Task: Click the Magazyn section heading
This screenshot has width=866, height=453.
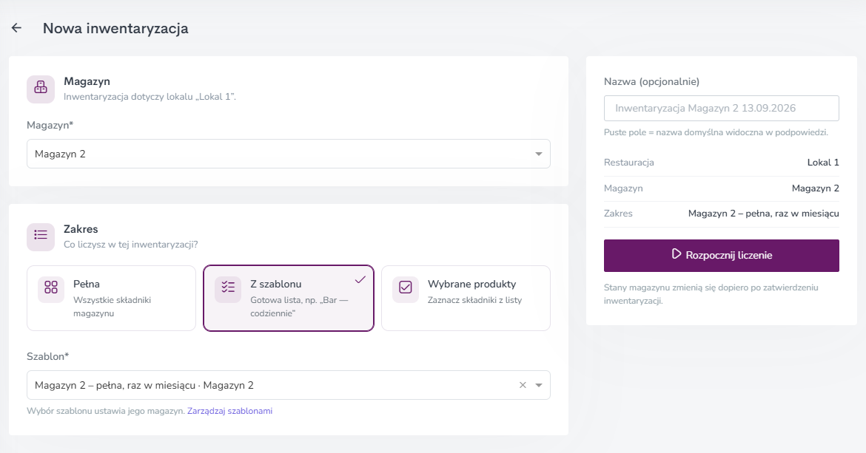Action: 87,81
